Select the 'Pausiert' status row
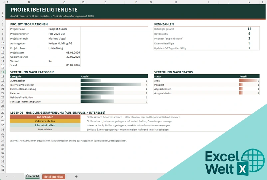This screenshot has width=267, height=180. tap(159, 85)
